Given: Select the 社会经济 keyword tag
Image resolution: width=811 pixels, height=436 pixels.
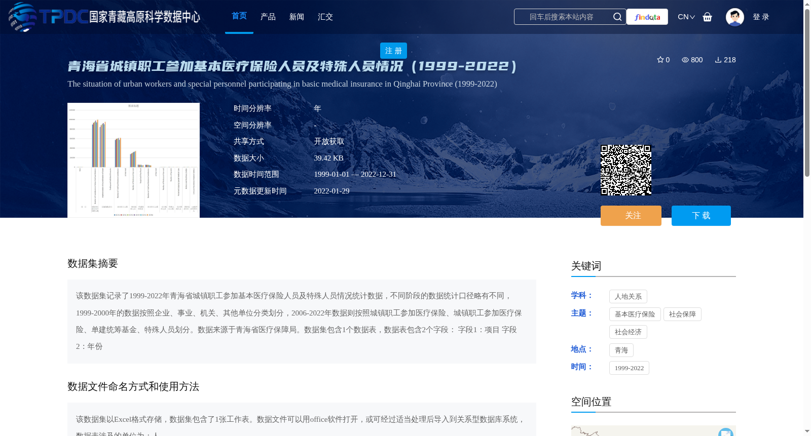Looking at the screenshot, I should pos(628,332).
